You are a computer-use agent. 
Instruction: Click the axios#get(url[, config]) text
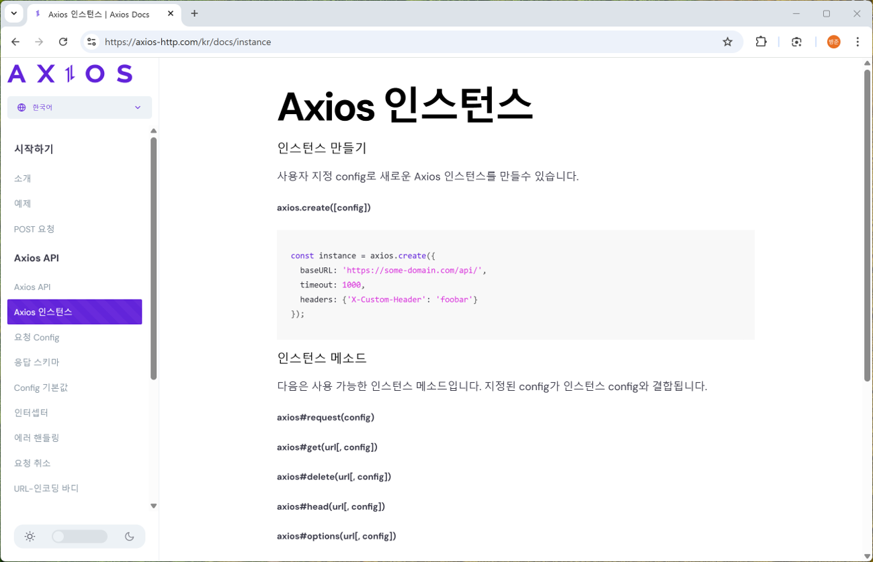click(x=327, y=447)
